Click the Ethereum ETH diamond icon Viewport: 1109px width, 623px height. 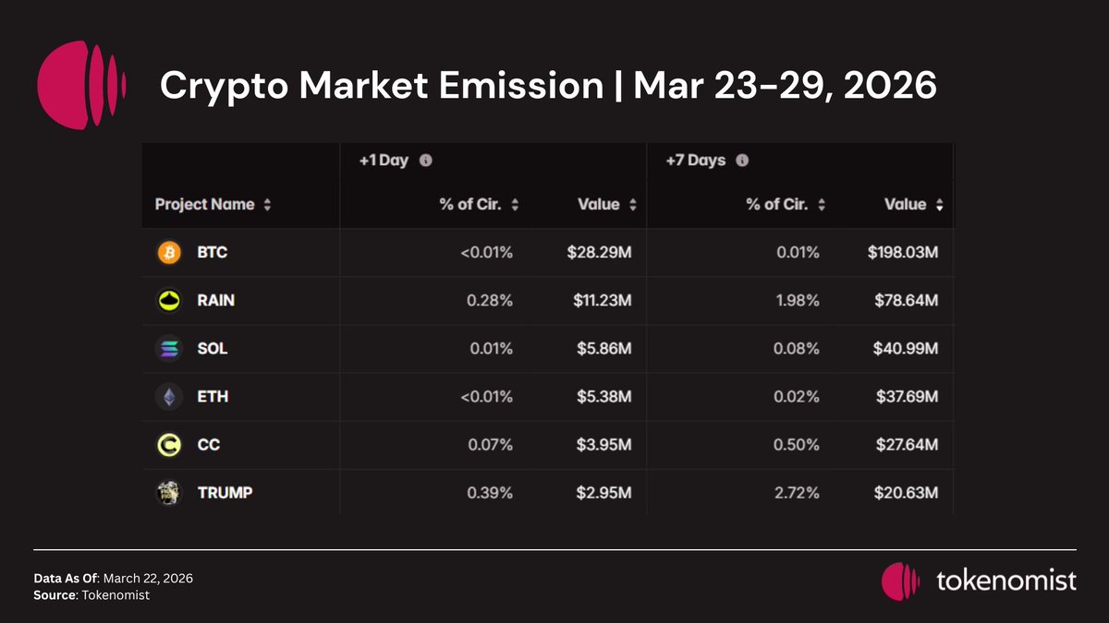[169, 397]
